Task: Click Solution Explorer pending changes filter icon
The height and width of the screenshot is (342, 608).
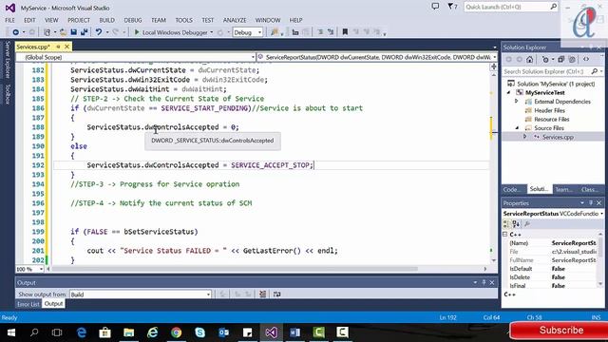Action: (x=545, y=59)
